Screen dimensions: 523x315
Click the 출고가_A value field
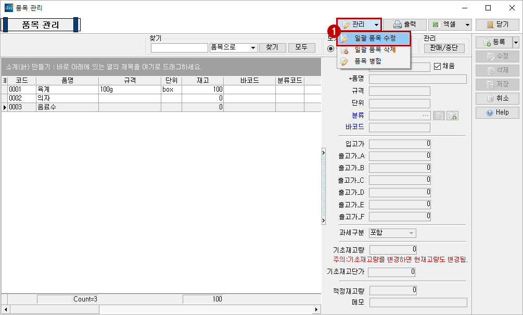tap(400, 156)
